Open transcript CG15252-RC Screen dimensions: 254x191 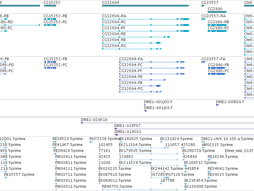pyautogui.click(x=56, y=22)
